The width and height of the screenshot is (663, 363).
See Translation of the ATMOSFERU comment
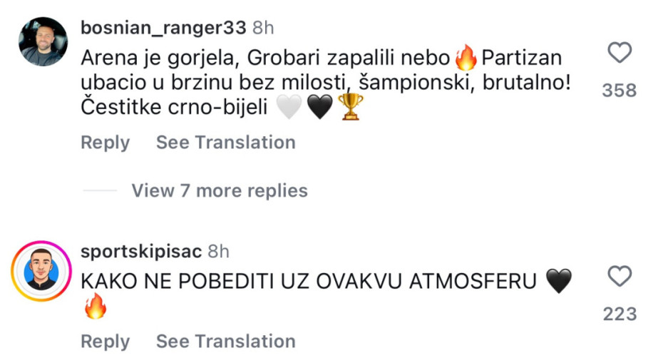pos(225,342)
